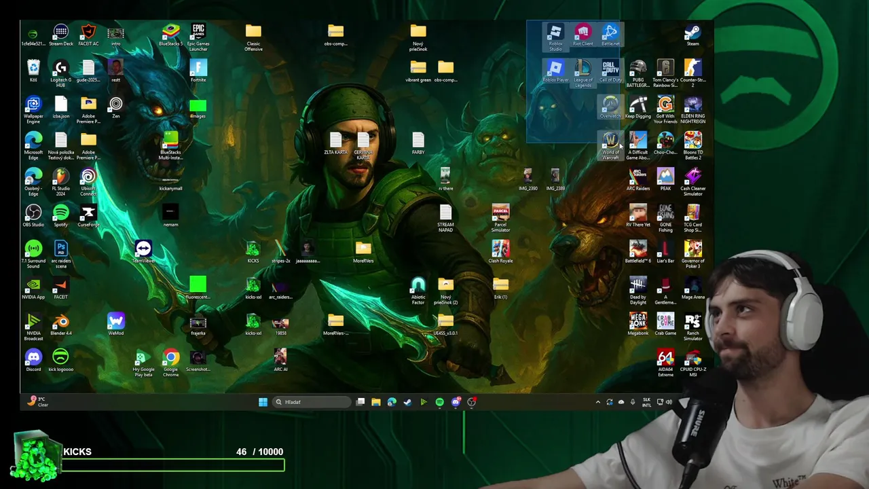869x489 pixels.
Task: Select the Google Chrome desktop icon
Action: tap(170, 363)
